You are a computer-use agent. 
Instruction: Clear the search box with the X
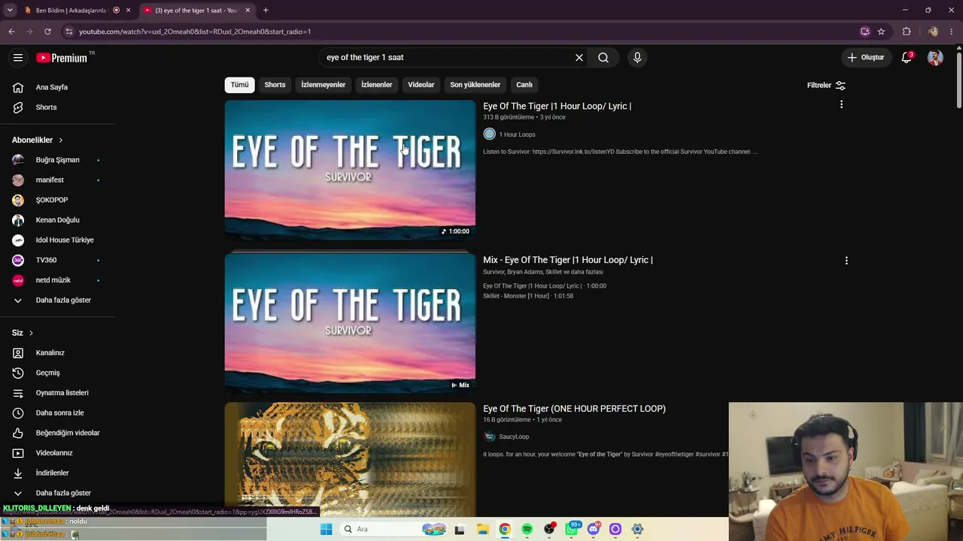pyautogui.click(x=579, y=58)
